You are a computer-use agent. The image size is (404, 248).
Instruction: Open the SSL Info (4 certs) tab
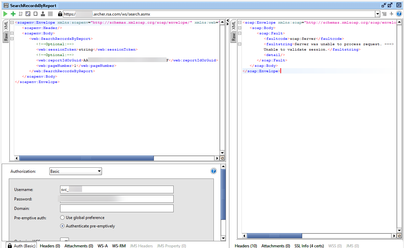click(309, 246)
